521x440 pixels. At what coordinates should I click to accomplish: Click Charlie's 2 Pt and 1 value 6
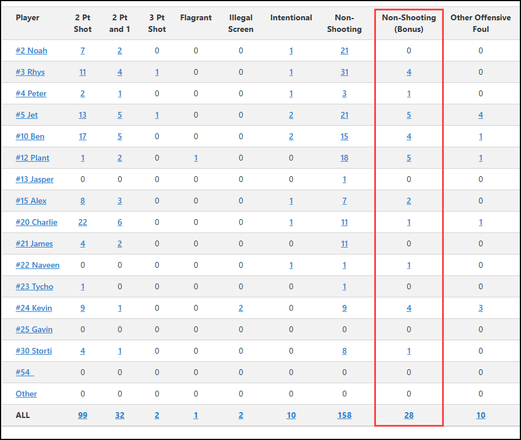120,222
